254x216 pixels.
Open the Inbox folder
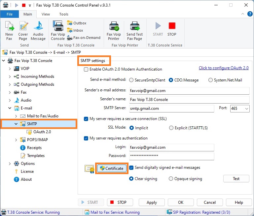coord(75,30)
